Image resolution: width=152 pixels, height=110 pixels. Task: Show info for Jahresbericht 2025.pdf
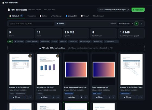(x=54, y=97)
